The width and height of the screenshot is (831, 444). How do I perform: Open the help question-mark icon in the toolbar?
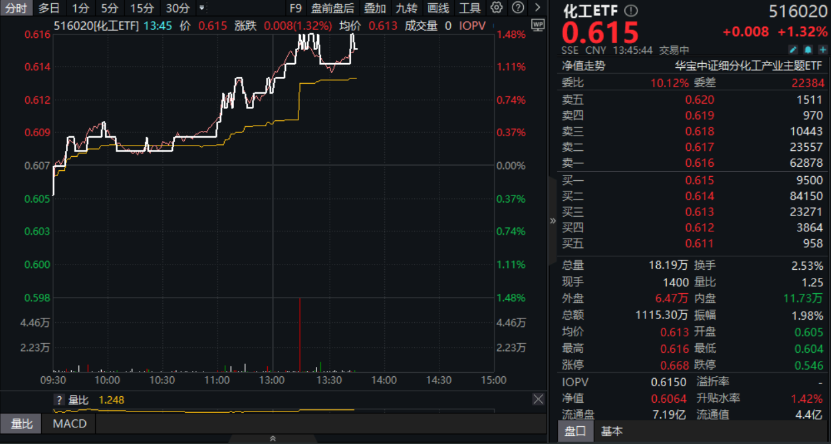coord(519,8)
